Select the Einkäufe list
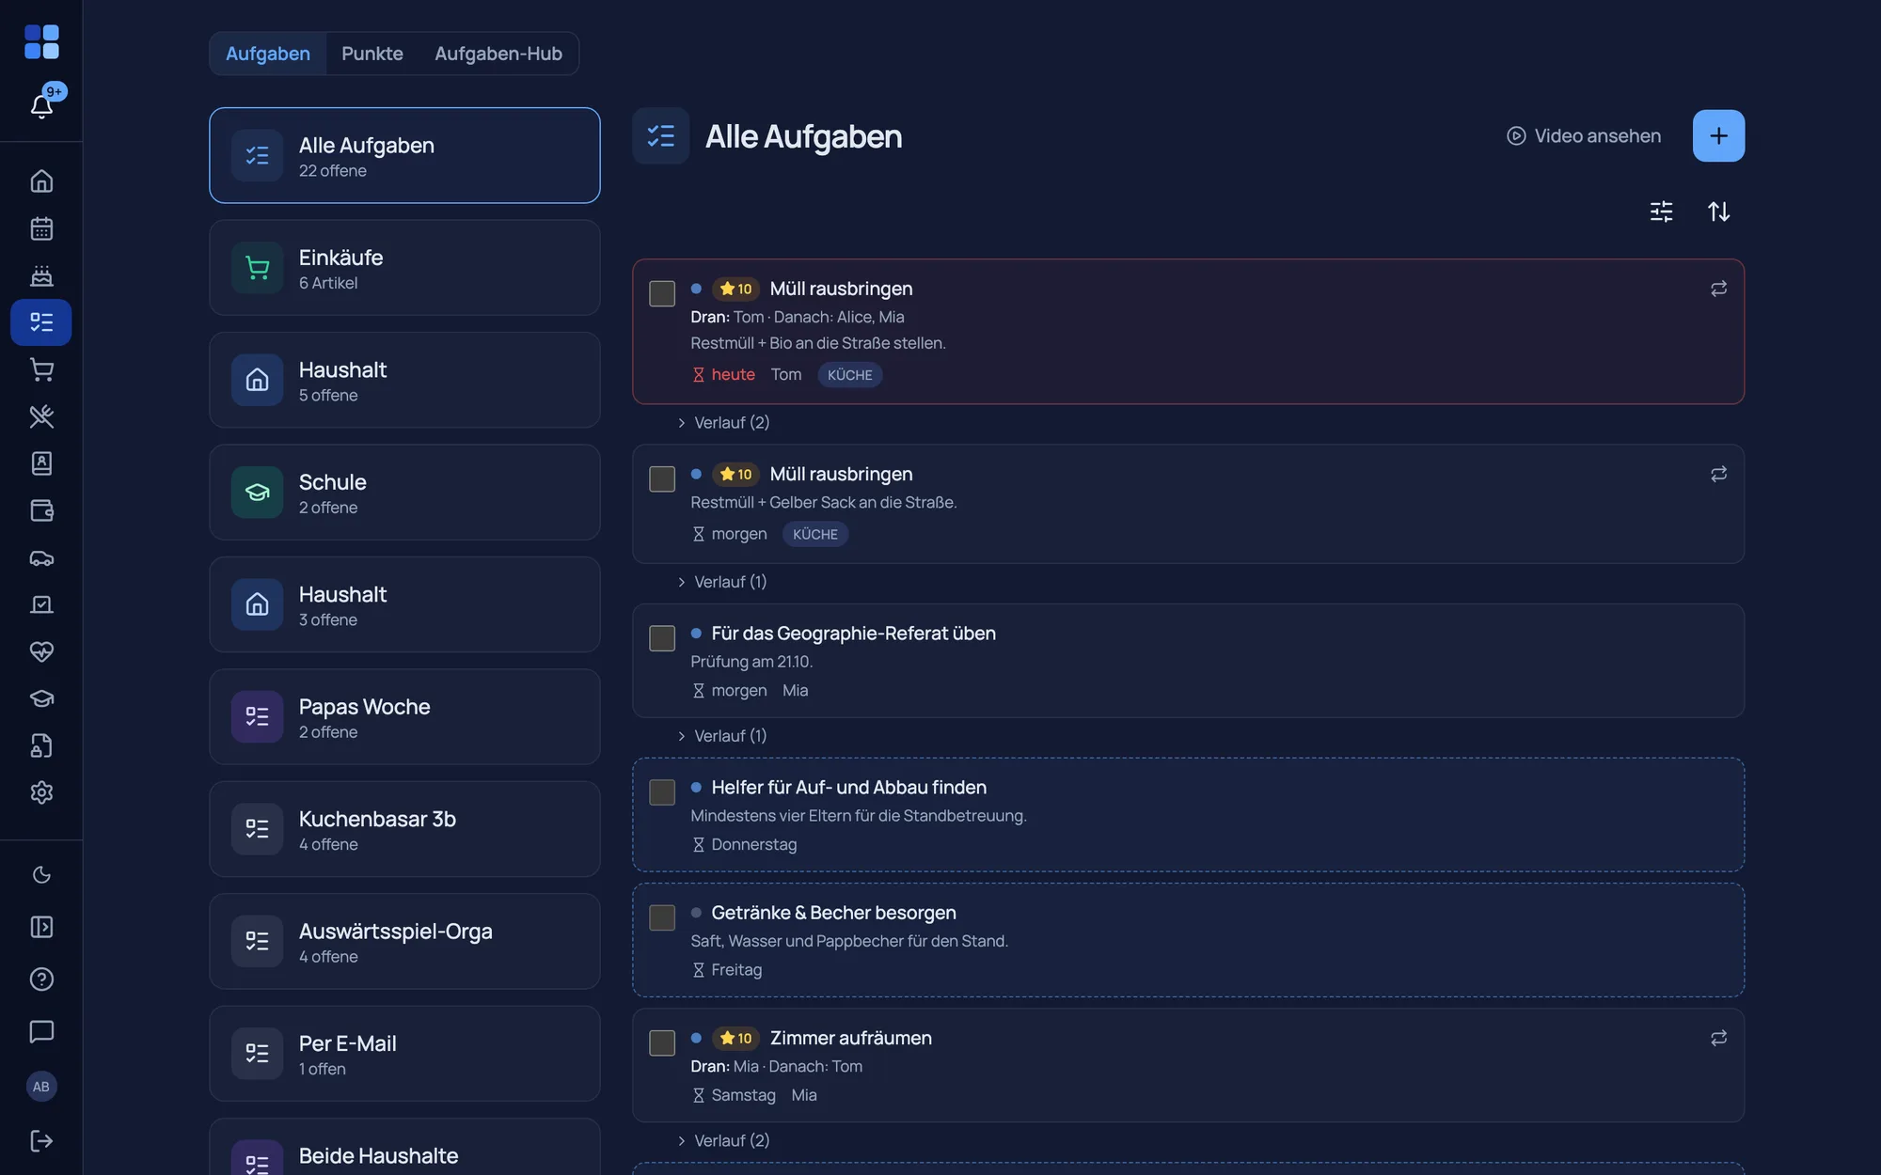 click(x=404, y=268)
